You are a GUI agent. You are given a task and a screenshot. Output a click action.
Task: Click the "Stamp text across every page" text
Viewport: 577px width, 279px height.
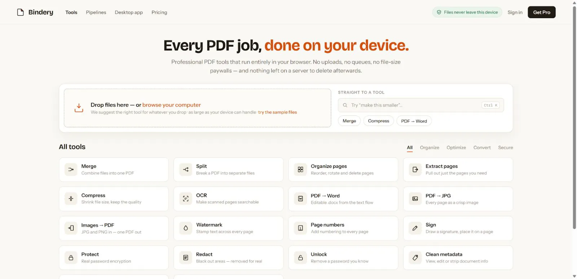coord(225,232)
